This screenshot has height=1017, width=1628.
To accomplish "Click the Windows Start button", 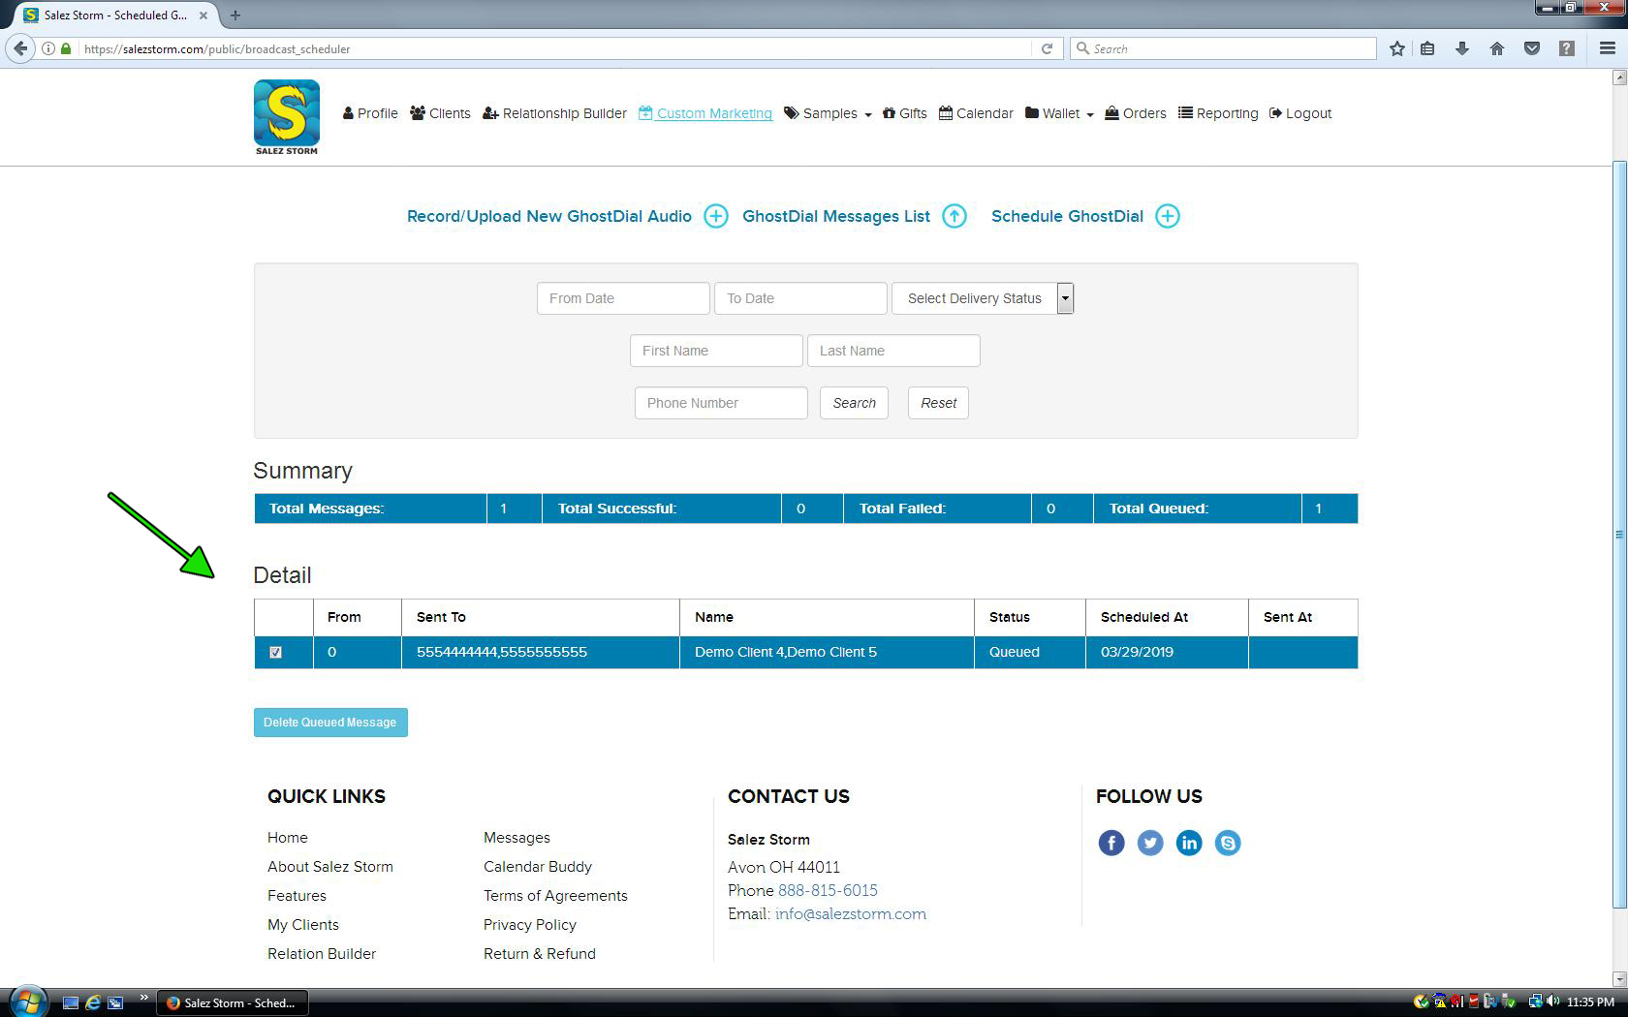I will [x=27, y=1002].
